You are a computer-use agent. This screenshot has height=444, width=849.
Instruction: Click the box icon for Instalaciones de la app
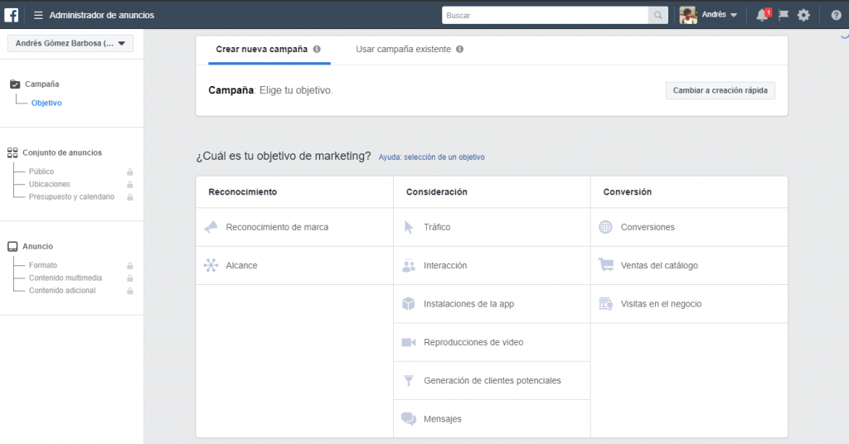point(409,304)
